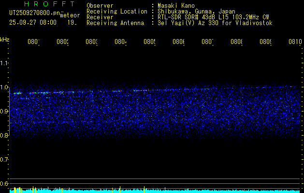Click the 0801 time marker
Viewport: 304px width, 193px height.
point(33,42)
